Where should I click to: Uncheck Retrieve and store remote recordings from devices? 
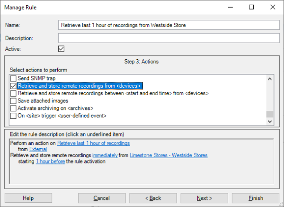tap(13, 86)
